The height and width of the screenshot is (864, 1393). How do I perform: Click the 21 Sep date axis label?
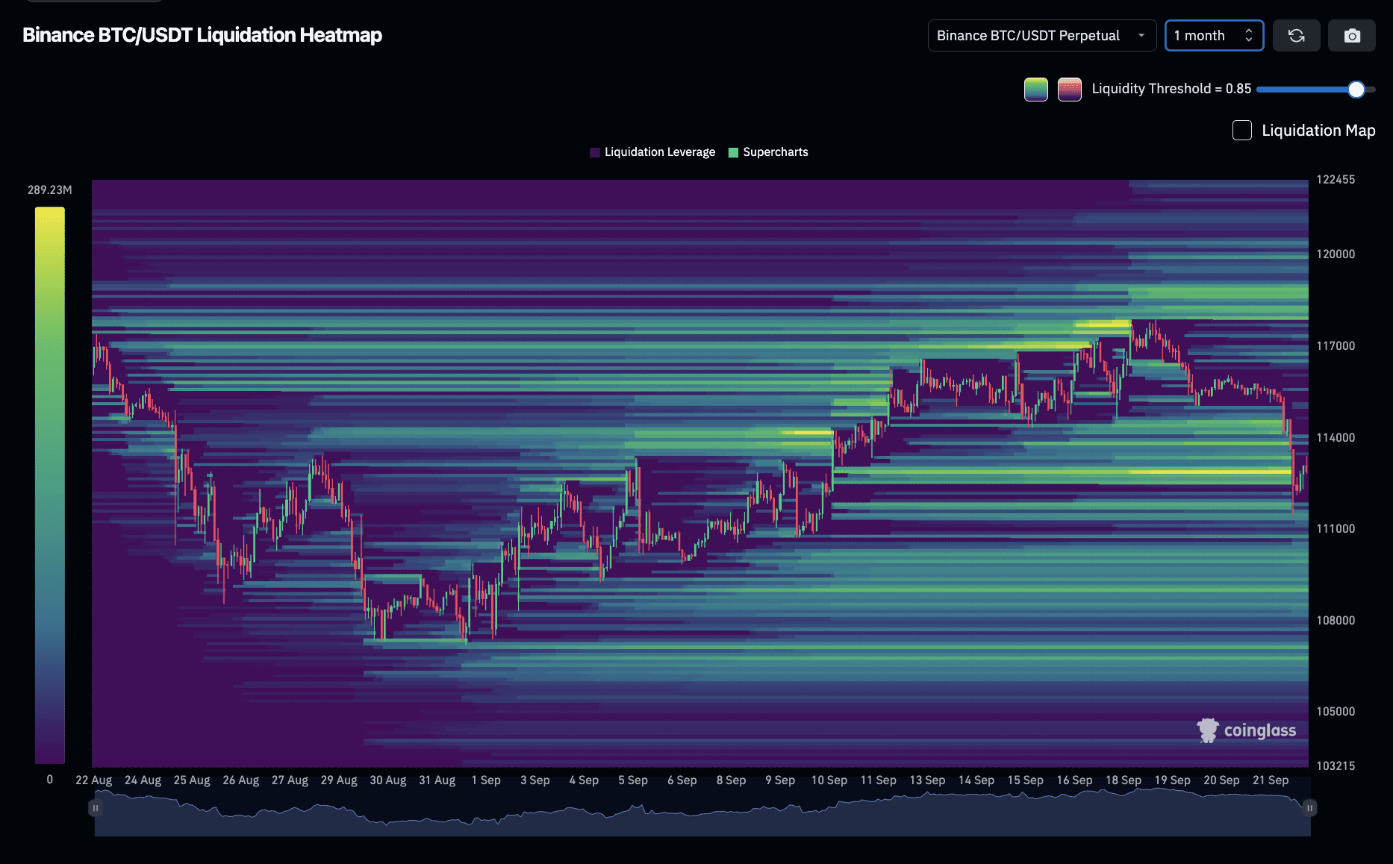tap(1271, 780)
